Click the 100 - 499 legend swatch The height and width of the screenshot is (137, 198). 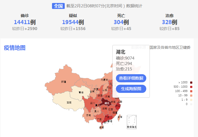191,91
